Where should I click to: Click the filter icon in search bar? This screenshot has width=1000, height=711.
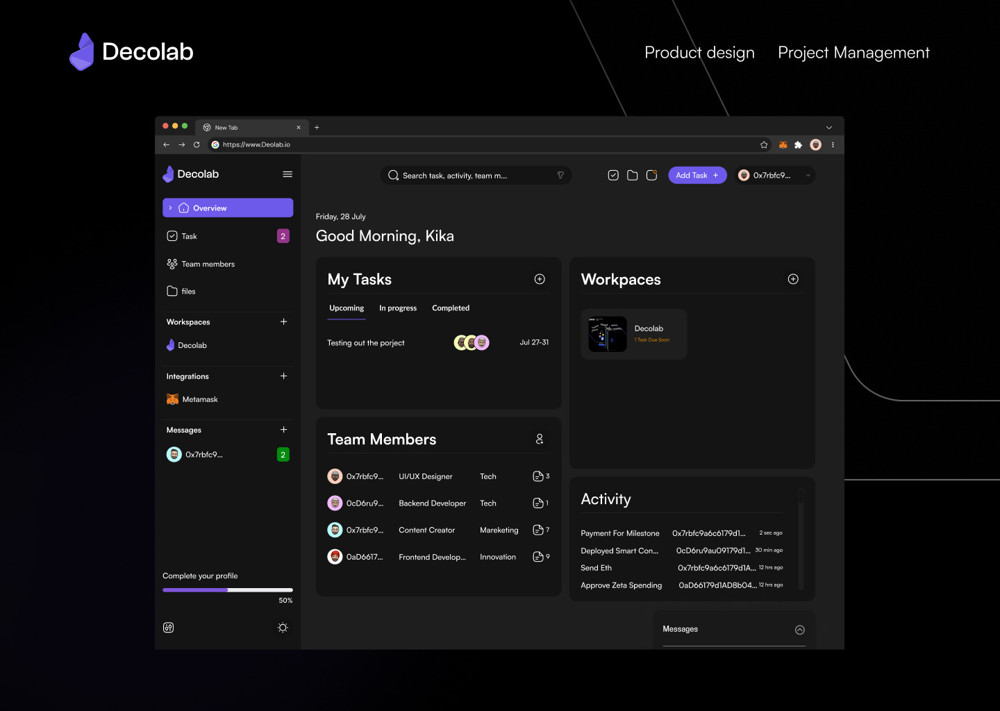click(560, 176)
